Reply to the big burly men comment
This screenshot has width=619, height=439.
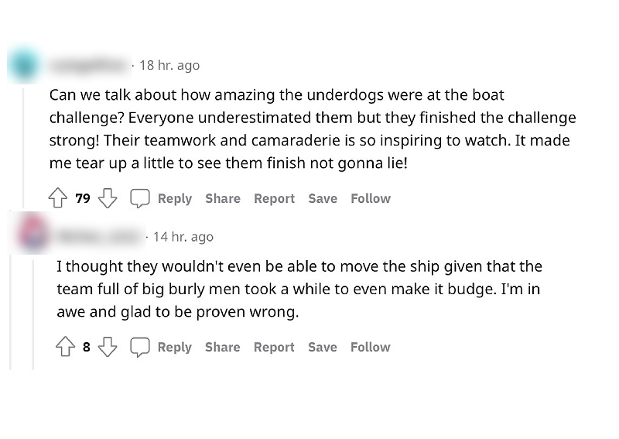(174, 348)
